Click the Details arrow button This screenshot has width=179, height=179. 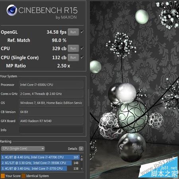coord(81,149)
